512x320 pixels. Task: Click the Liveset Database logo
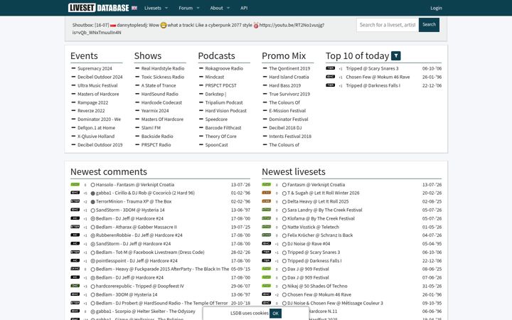pyautogui.click(x=98, y=8)
